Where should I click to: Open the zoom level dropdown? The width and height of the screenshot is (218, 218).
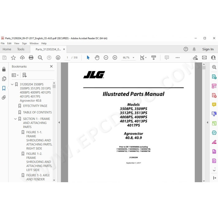[x=134, y=58]
